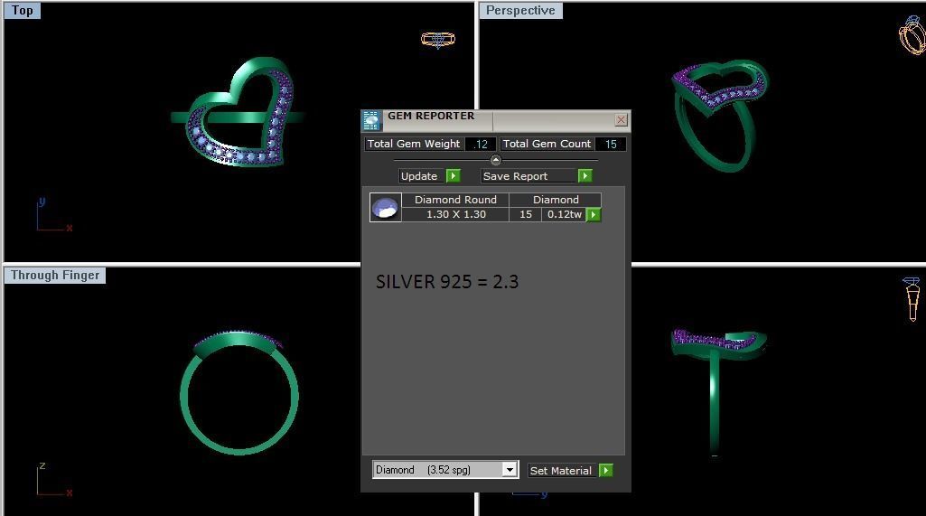This screenshot has height=516, width=926.
Task: Click the Through Finger viewport label
Action: pos(55,276)
